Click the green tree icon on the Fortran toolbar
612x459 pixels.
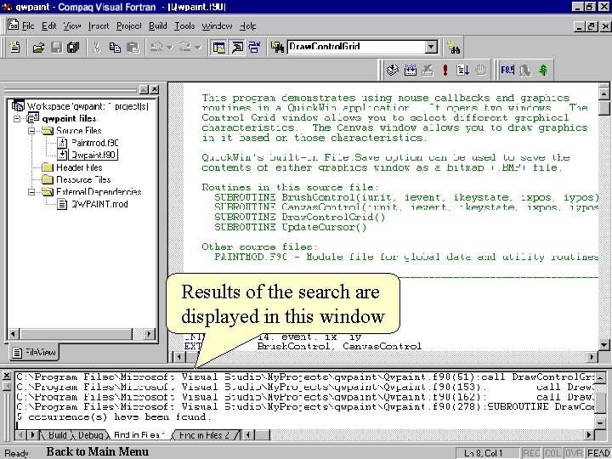pyautogui.click(x=543, y=71)
